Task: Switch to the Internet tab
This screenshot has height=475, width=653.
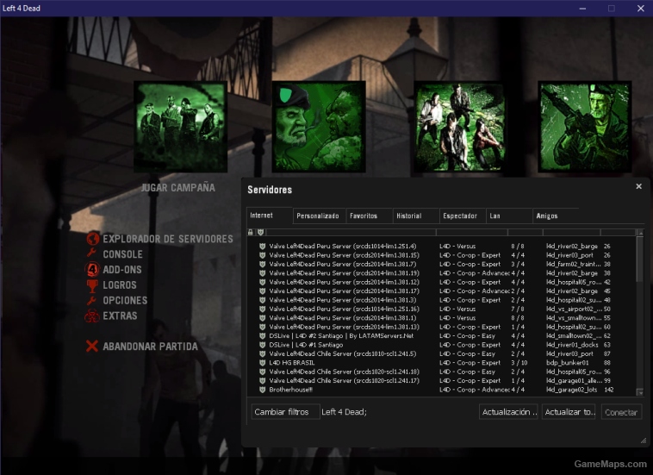Action: (x=270, y=216)
